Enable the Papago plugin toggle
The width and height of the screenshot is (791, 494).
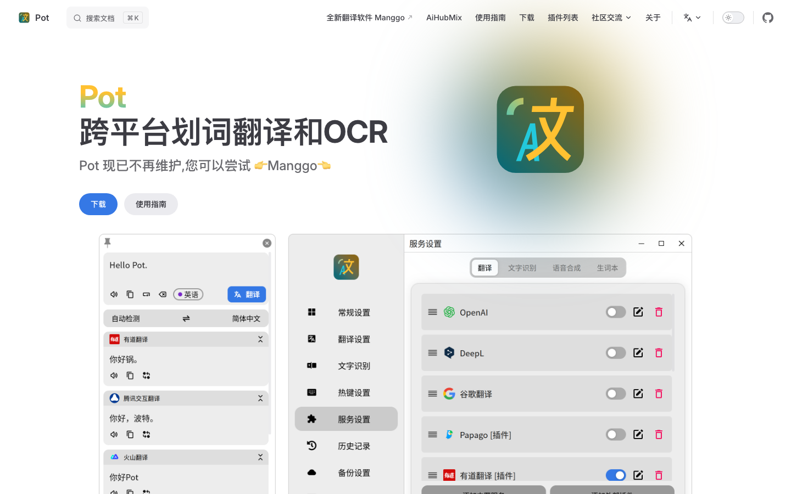click(x=616, y=435)
